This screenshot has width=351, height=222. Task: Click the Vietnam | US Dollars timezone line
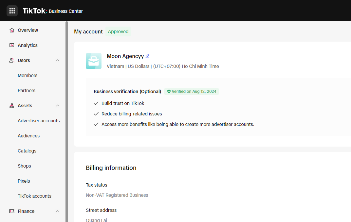(163, 66)
